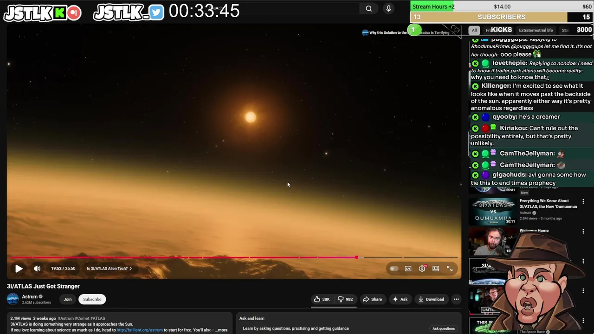Click the Twitter bird logo in overlay
594x334 pixels.
(x=156, y=13)
